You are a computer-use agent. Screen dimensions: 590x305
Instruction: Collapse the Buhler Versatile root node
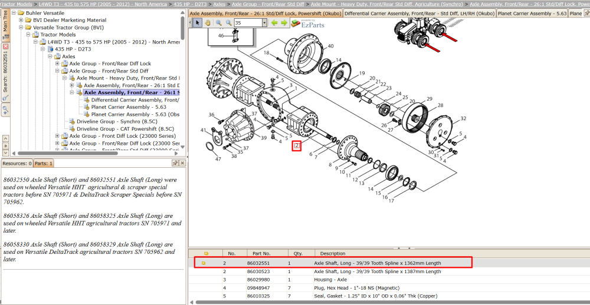pos(14,13)
